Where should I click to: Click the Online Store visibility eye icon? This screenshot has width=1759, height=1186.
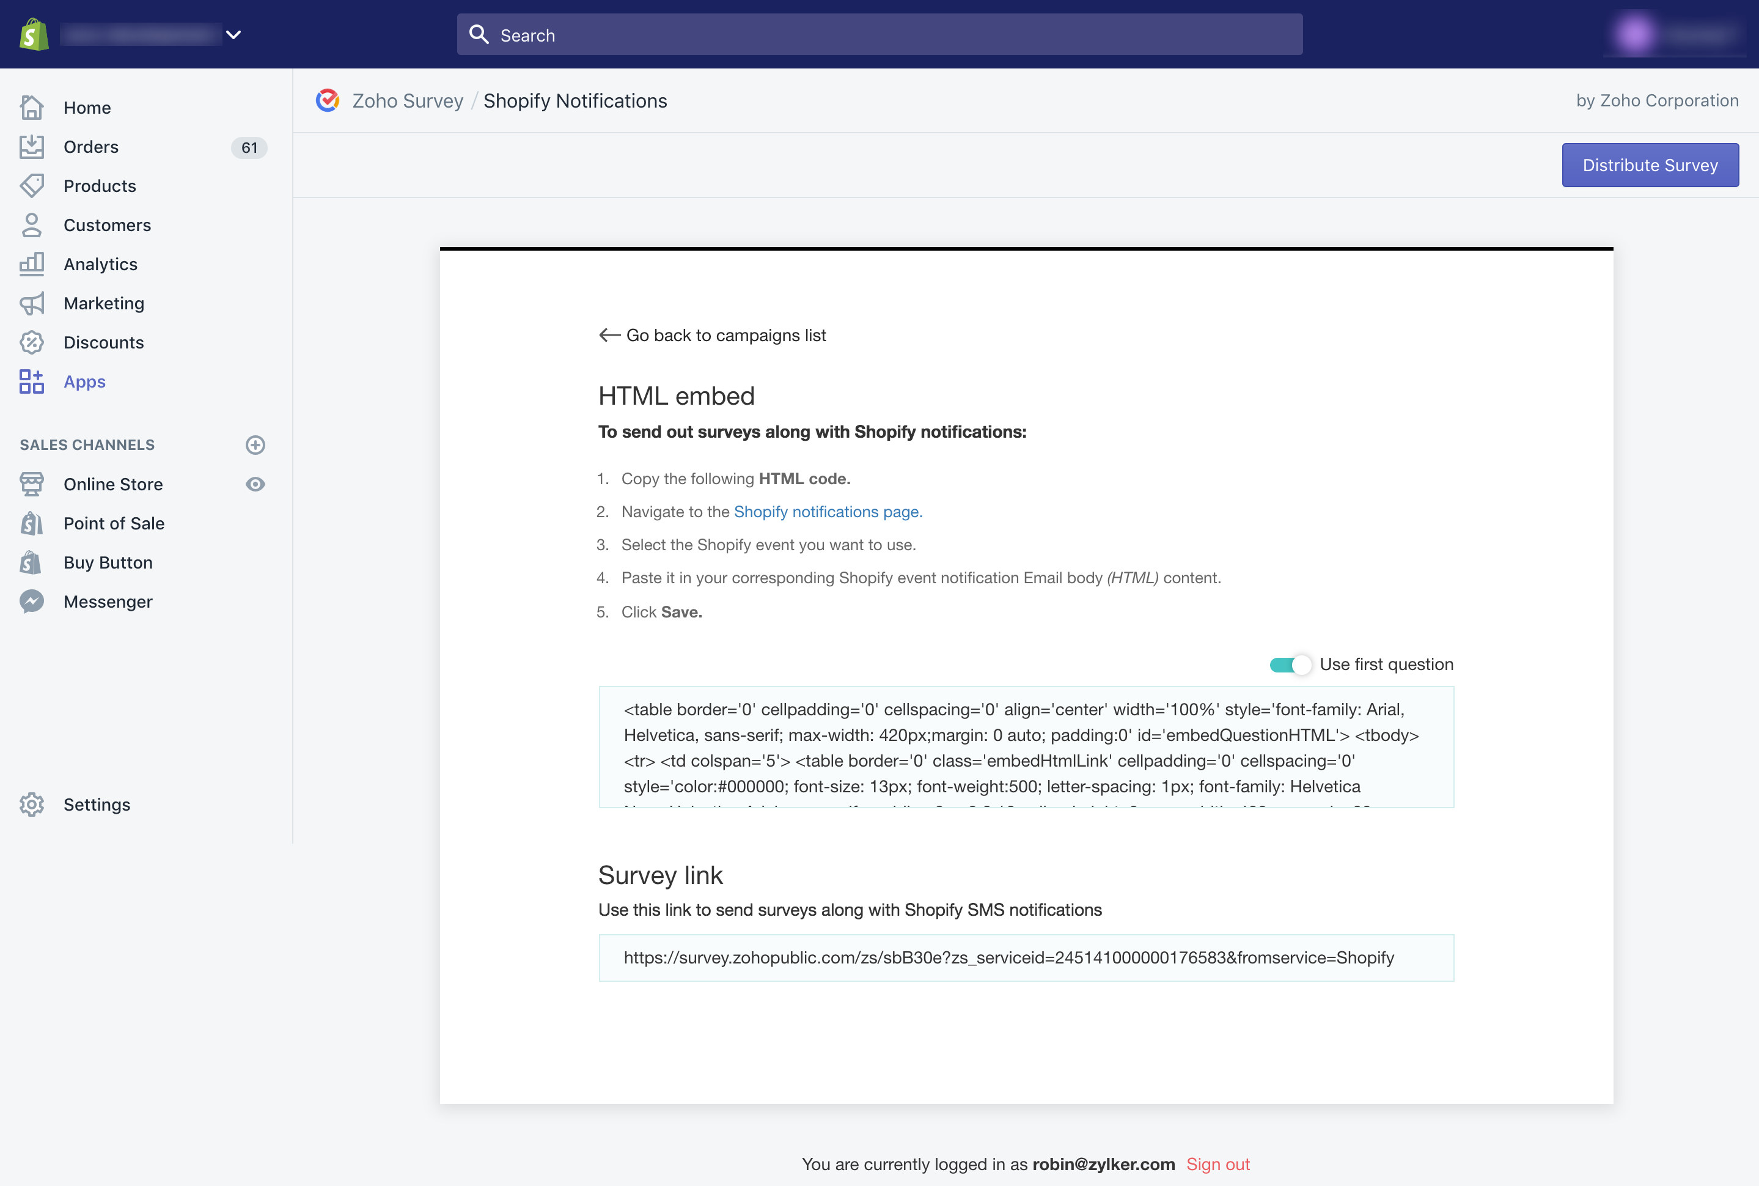pyautogui.click(x=255, y=484)
